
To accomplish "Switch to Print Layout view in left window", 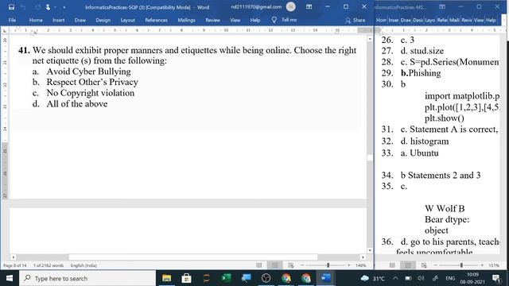I will tap(275, 265).
